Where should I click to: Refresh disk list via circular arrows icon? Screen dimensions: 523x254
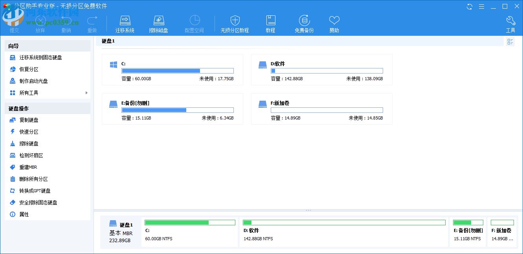[x=470, y=6]
